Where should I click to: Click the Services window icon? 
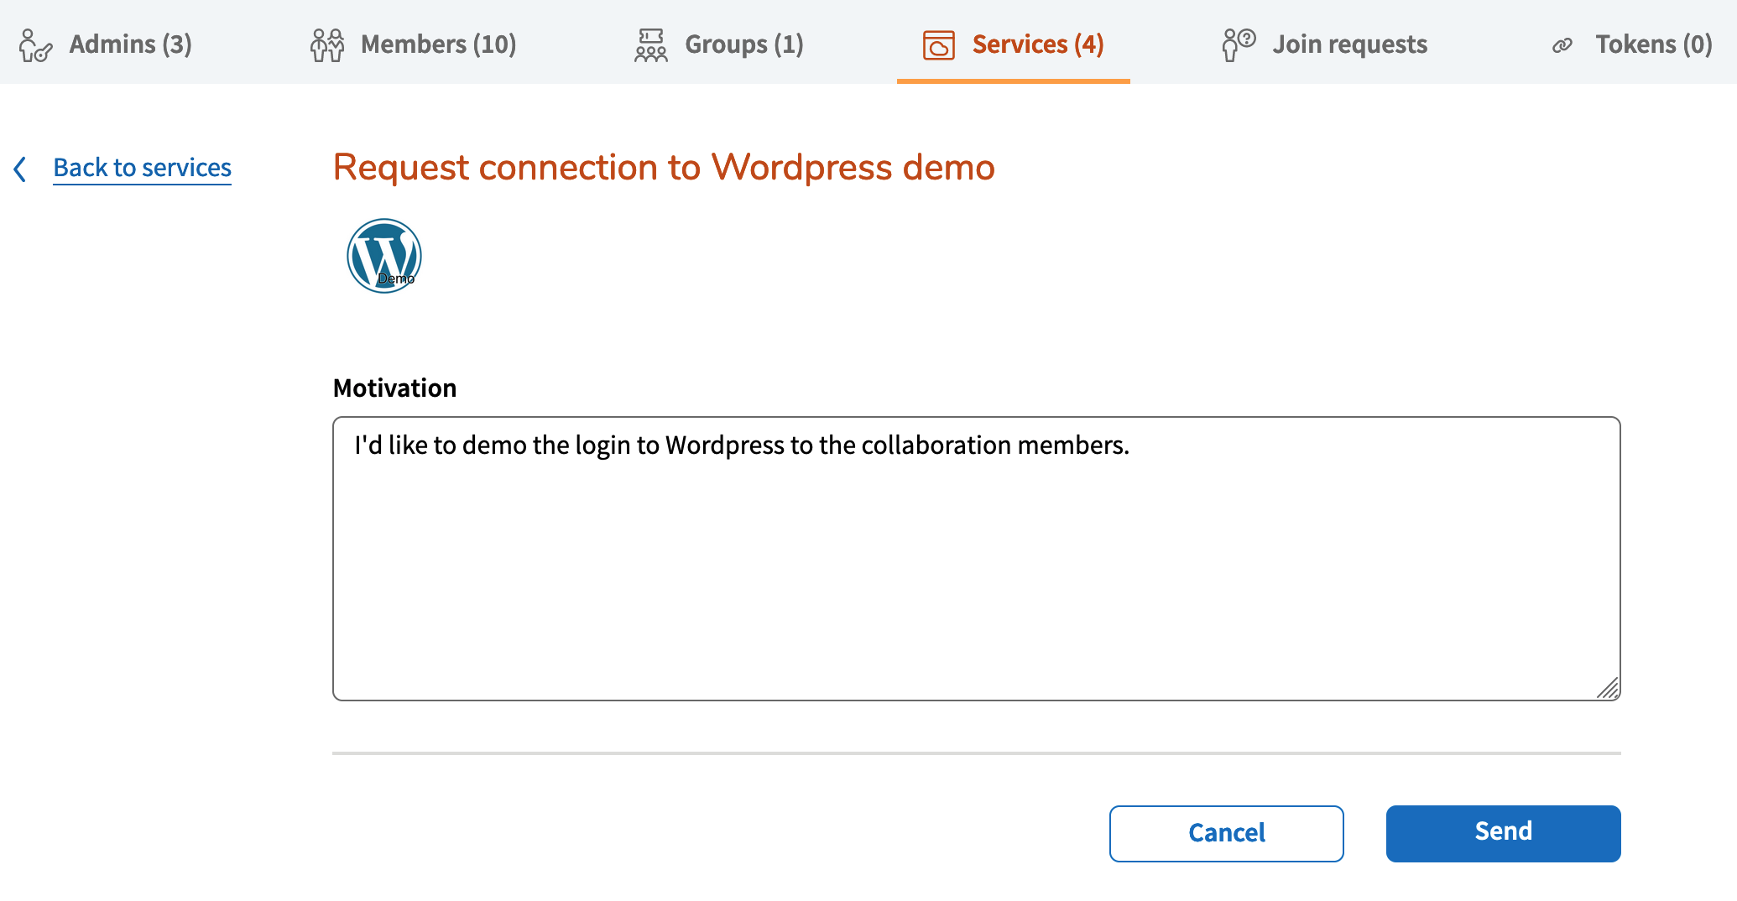(x=939, y=45)
